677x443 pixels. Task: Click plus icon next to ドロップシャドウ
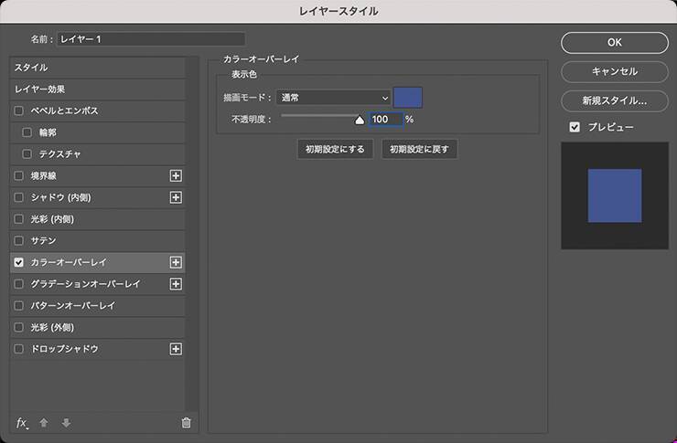(177, 349)
